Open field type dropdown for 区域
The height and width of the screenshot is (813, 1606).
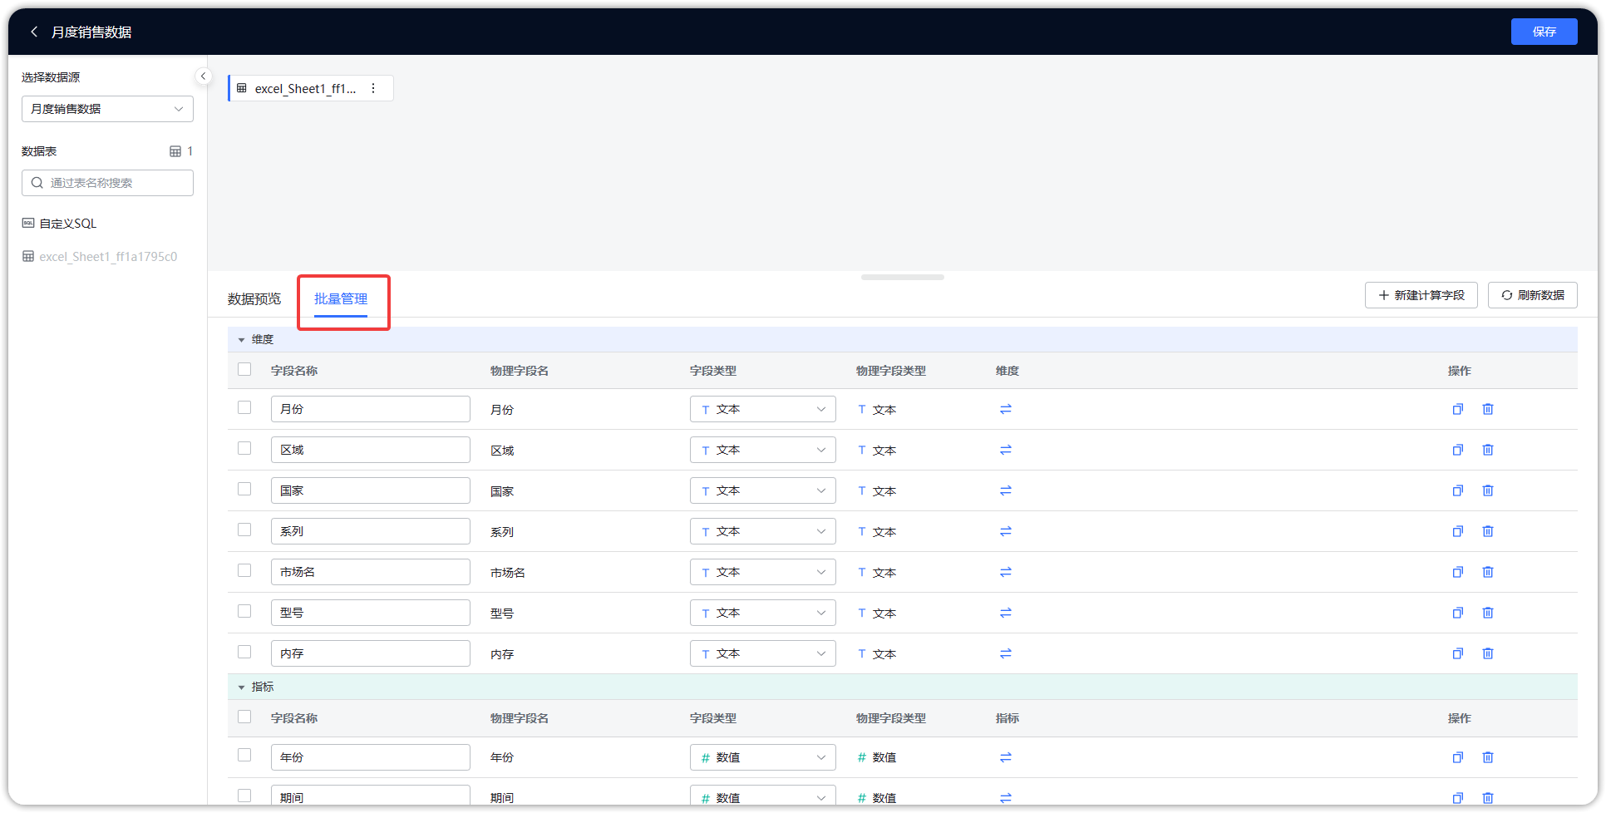click(x=762, y=450)
